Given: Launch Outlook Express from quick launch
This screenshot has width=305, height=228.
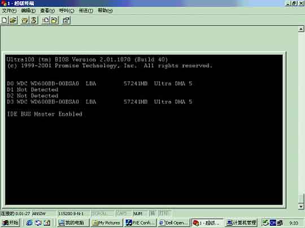Looking at the screenshot, I should pos(38,223).
